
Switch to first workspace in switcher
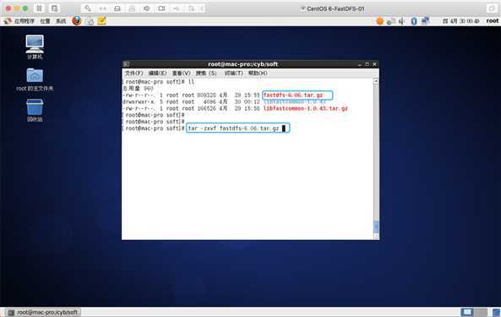pos(467,312)
